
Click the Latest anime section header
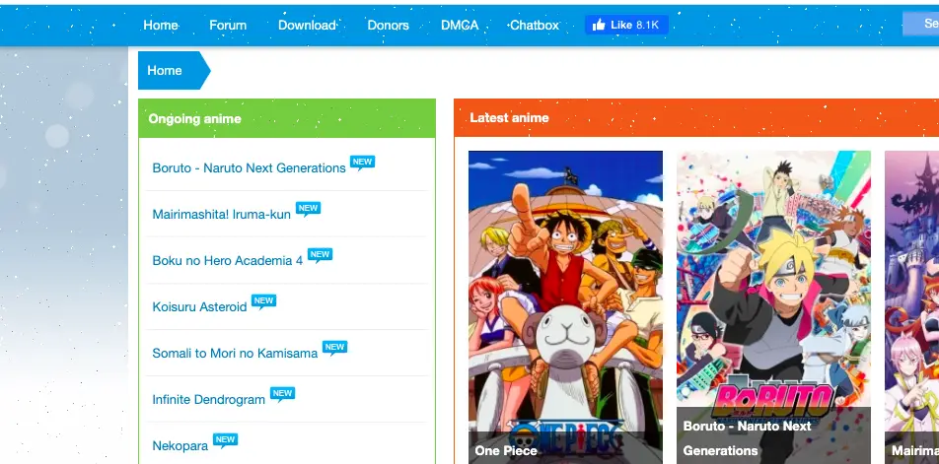[x=696, y=118]
